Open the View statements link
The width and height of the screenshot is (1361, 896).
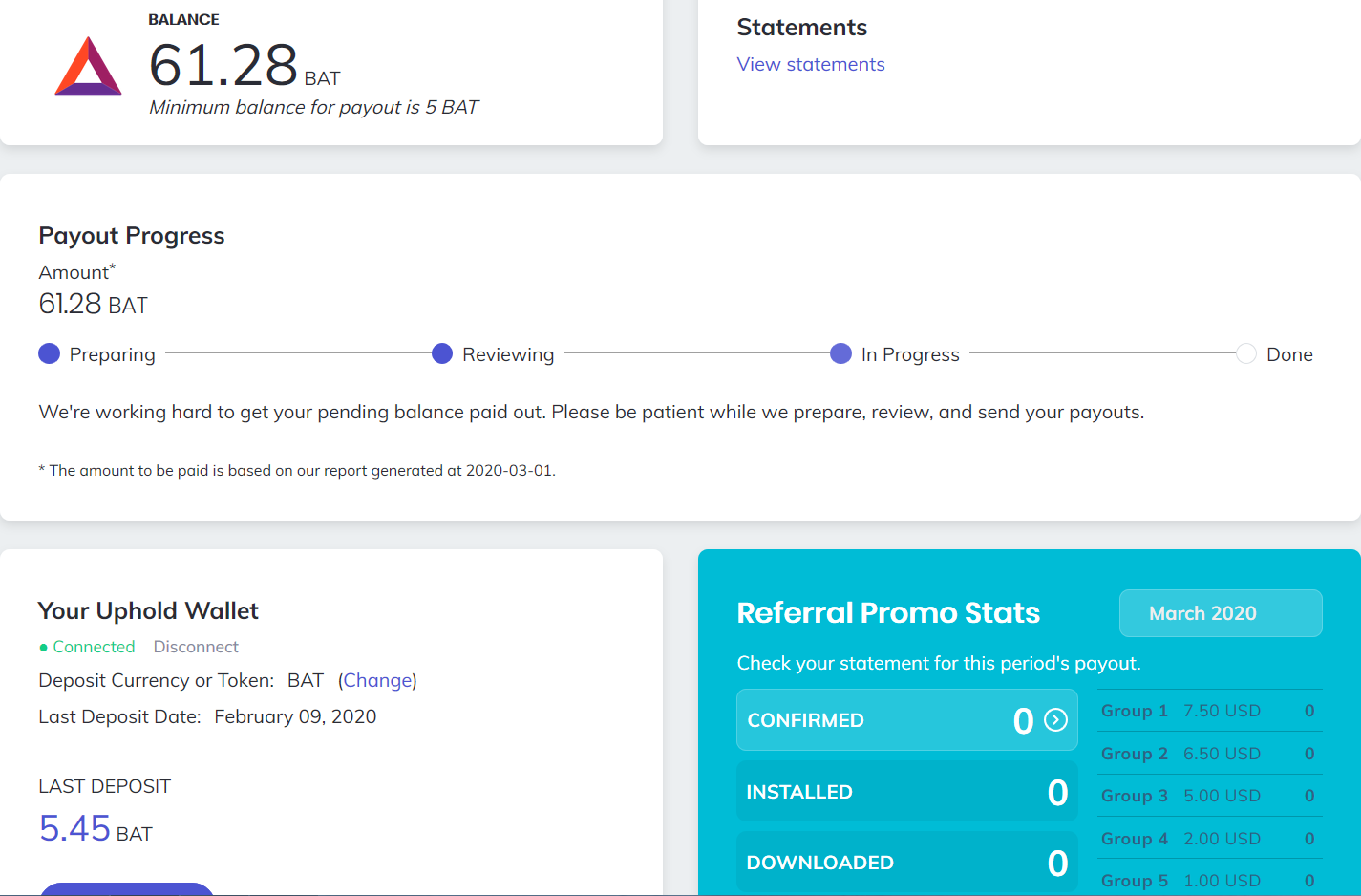(810, 65)
